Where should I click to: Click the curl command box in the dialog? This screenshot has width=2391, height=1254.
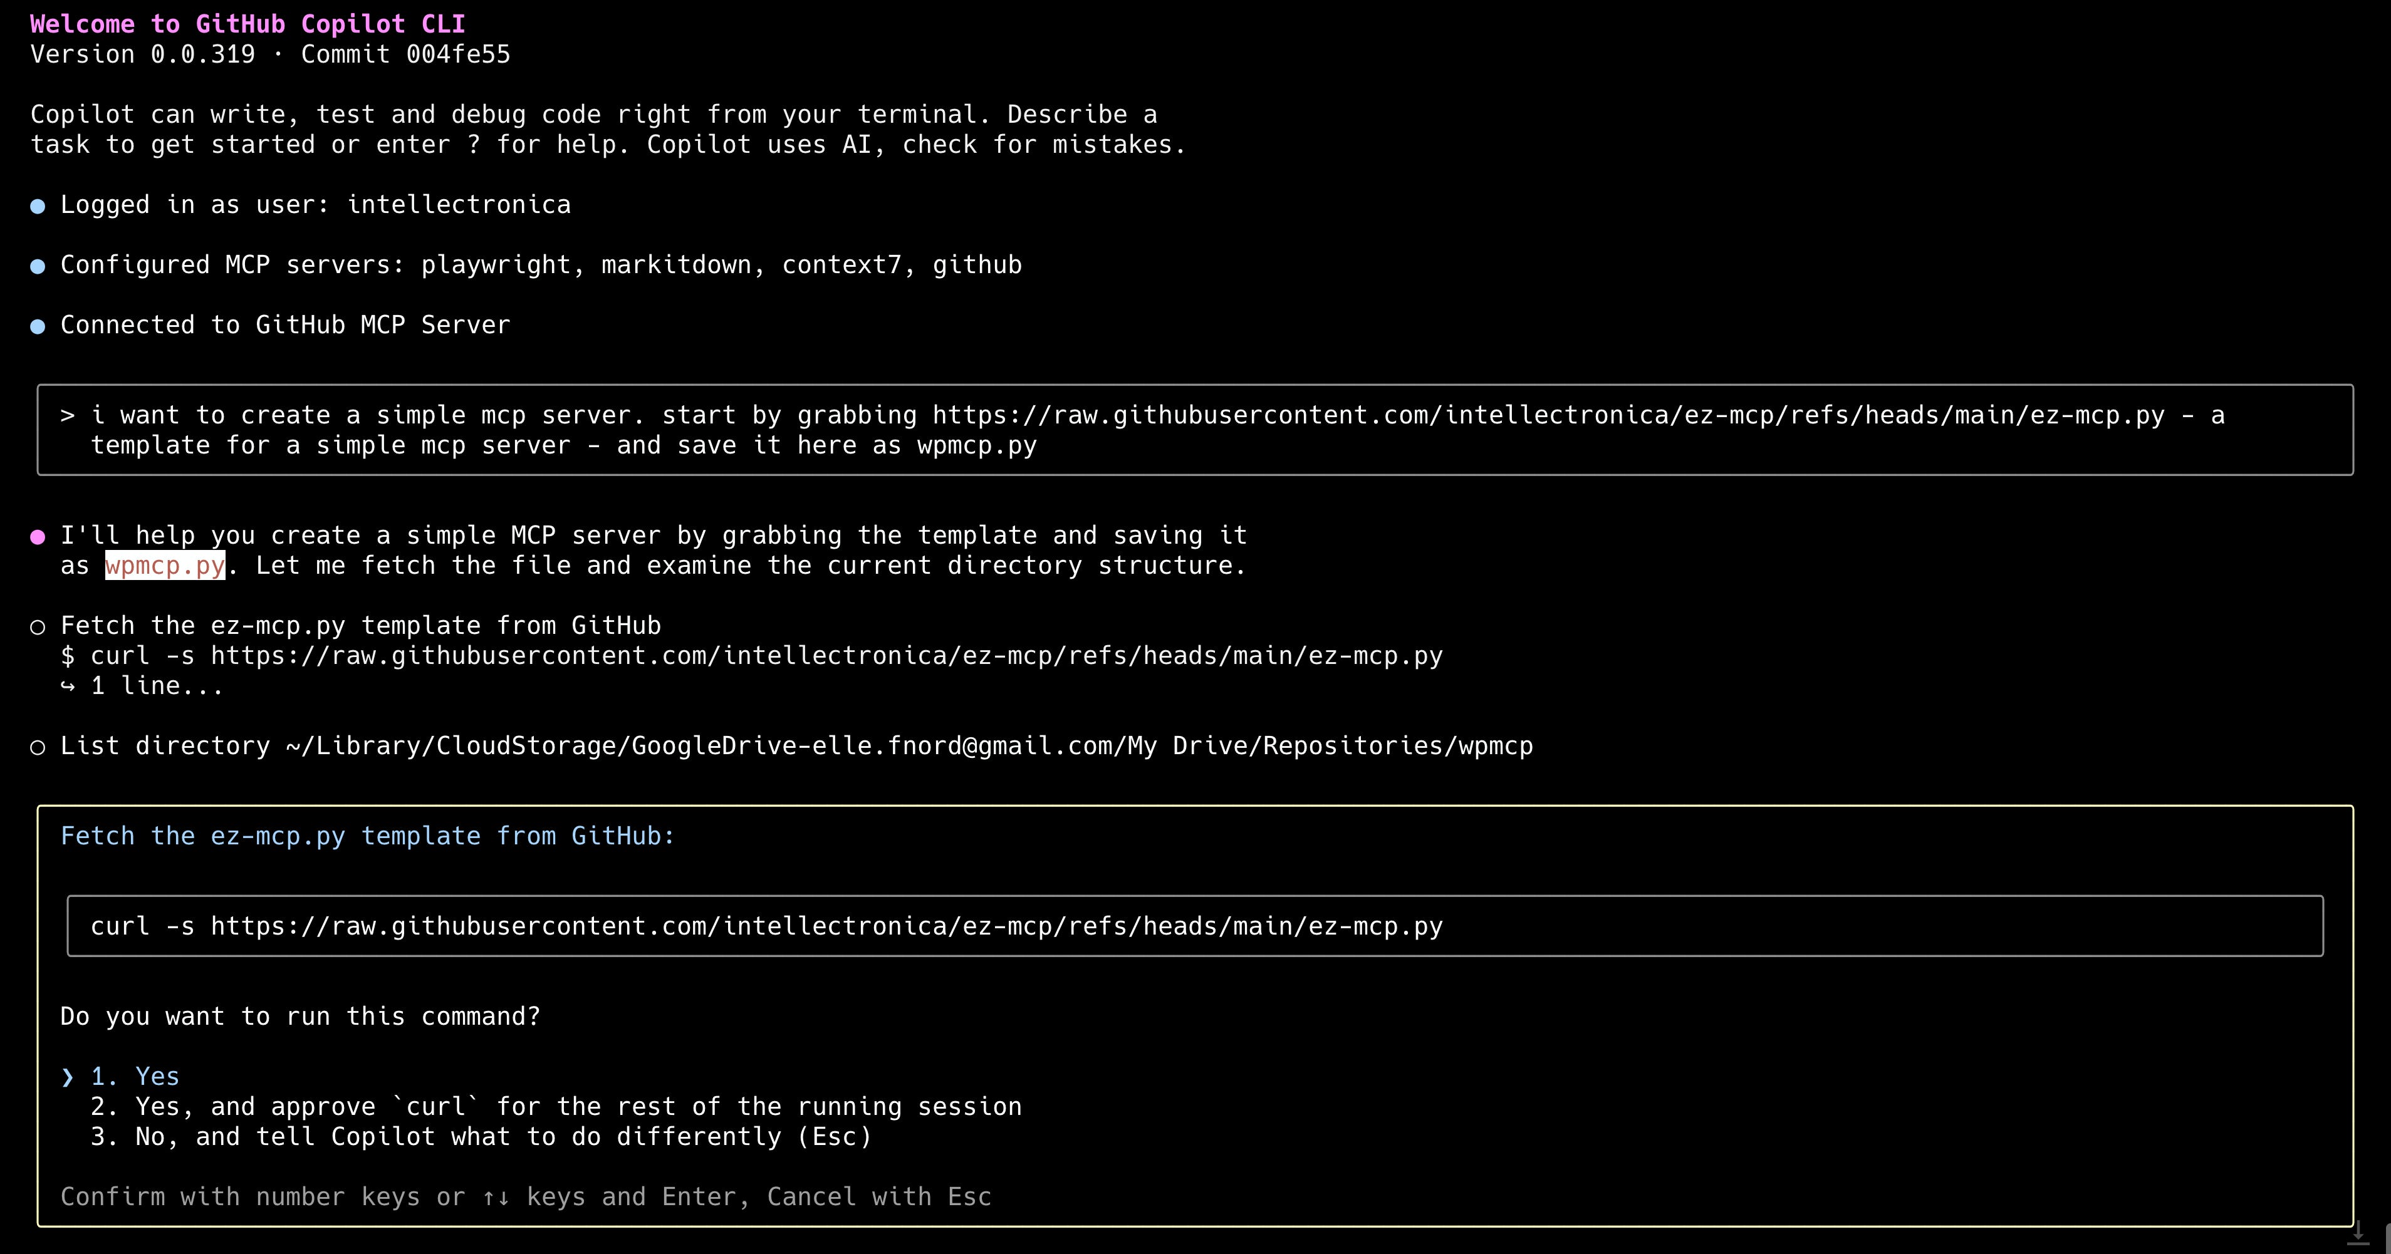coord(1194,926)
